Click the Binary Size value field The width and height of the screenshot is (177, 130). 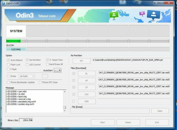point(26,120)
